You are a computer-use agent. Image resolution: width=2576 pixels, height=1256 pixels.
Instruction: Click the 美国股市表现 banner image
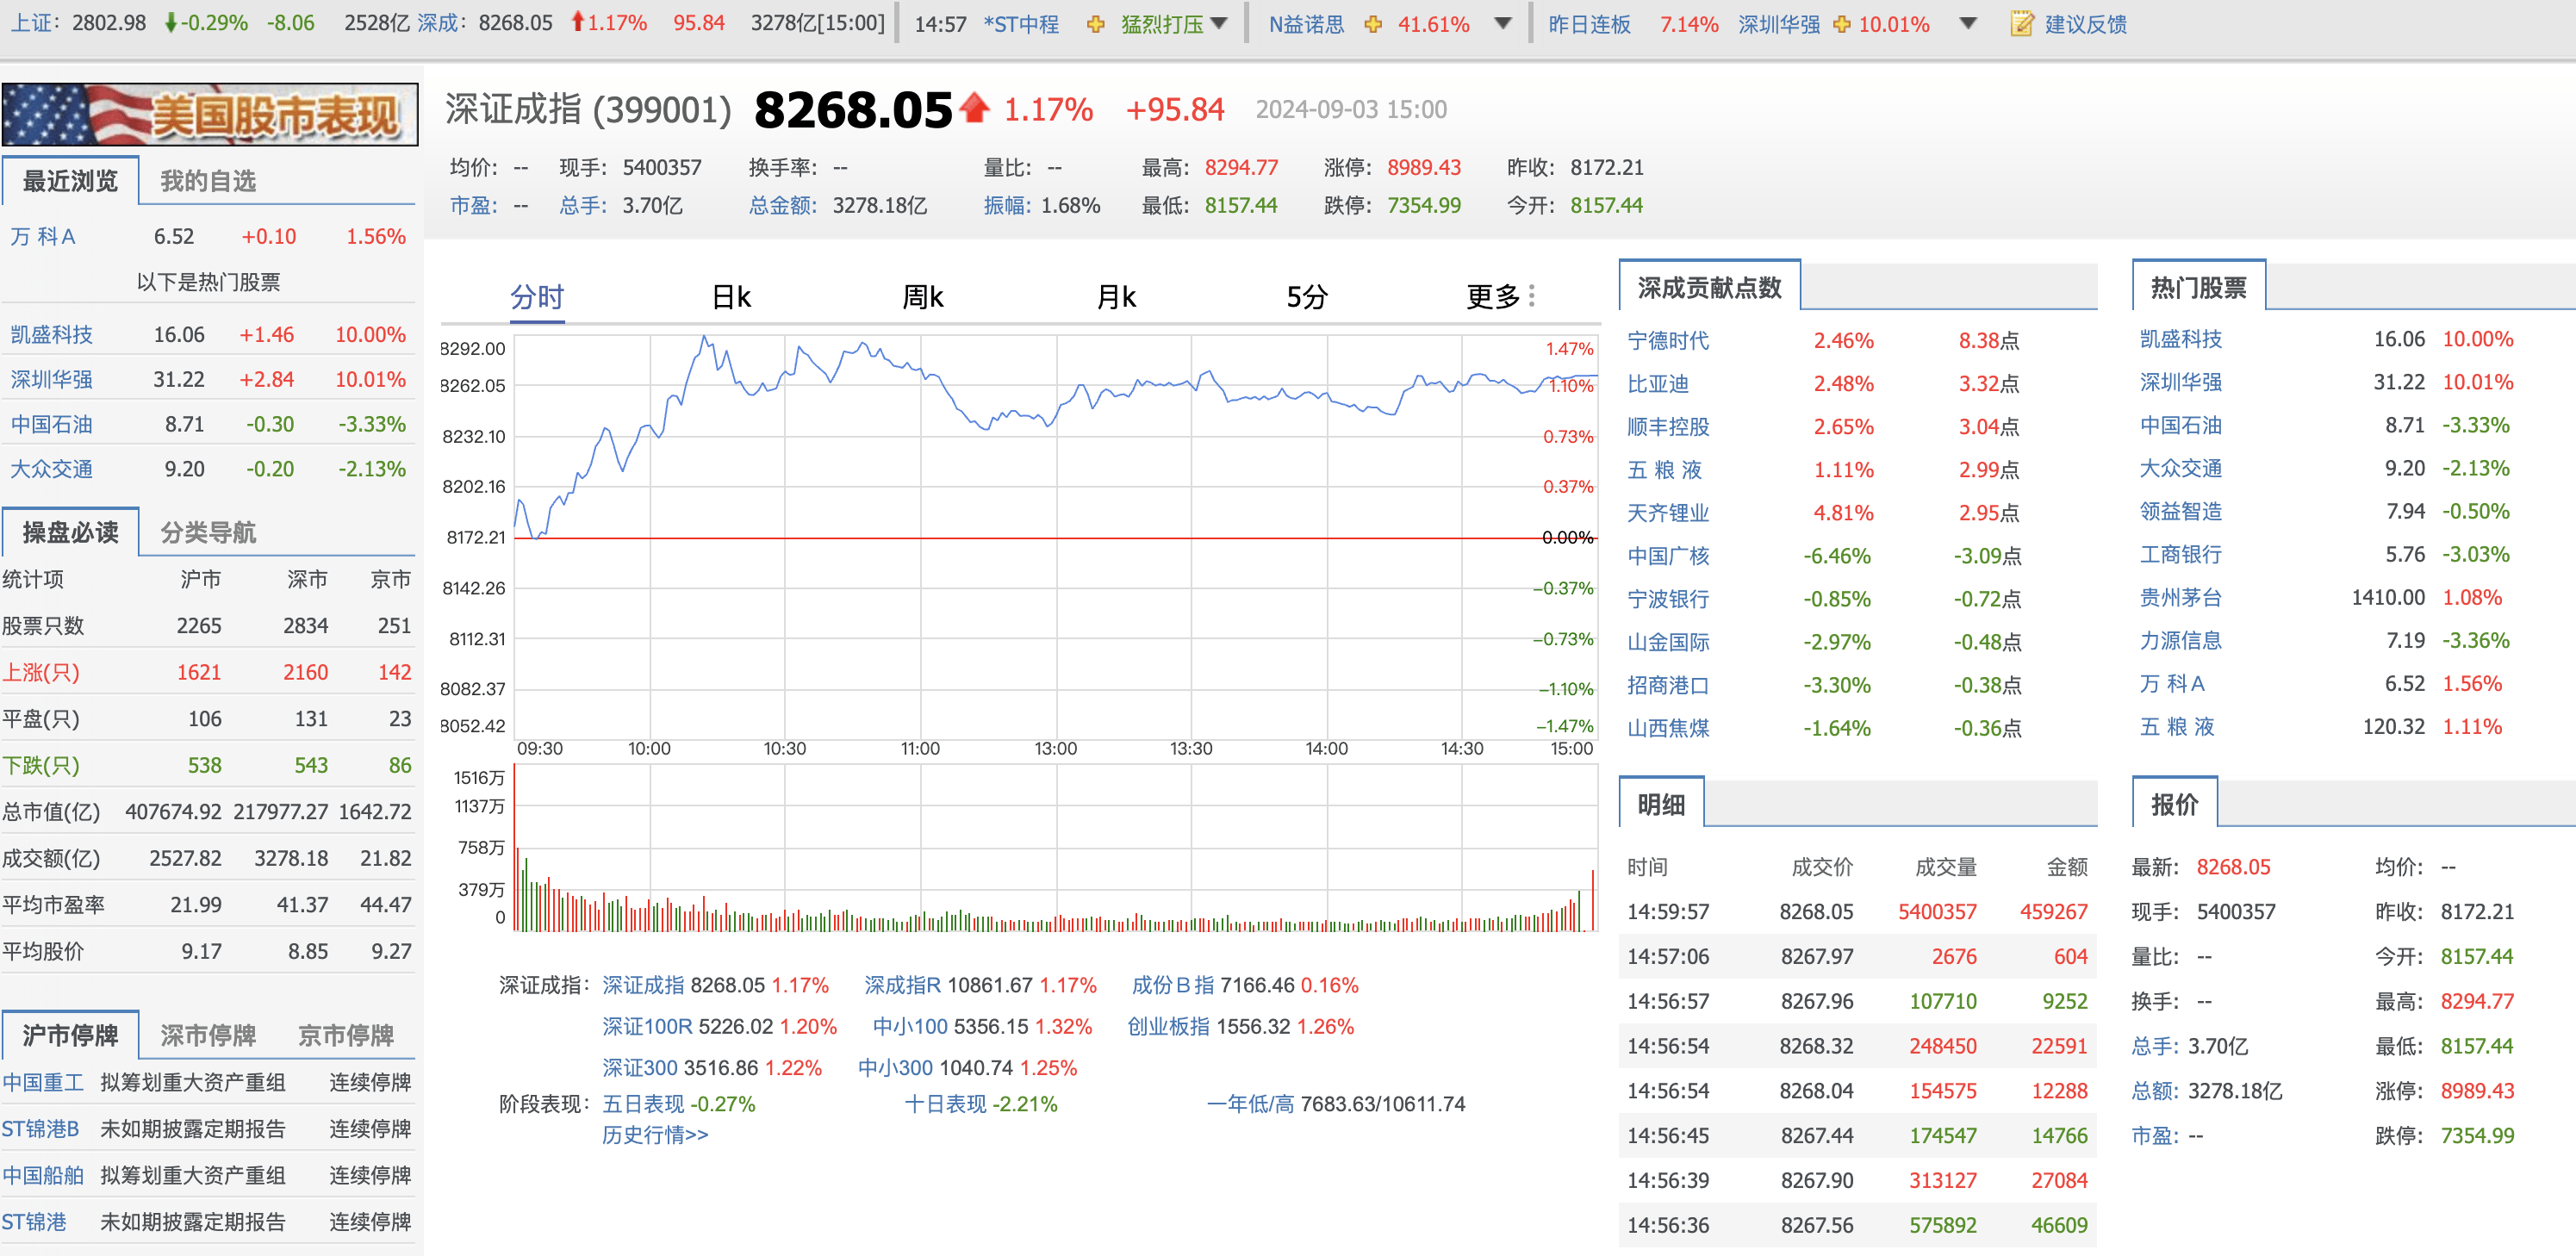click(x=210, y=114)
